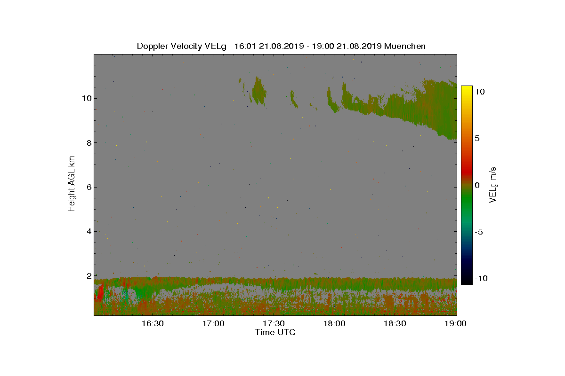This screenshot has height=376, width=565.
Task: Click the Height AGL km axis title
Action: coord(72,184)
